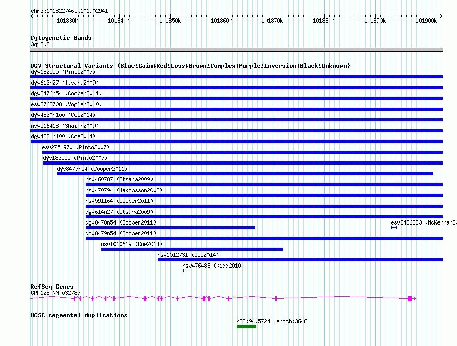
Task: Click dgv183e55 (Pinto2007) label
Action: [x=75, y=158]
